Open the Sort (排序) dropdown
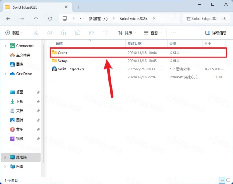The image size is (233, 184). [127, 33]
